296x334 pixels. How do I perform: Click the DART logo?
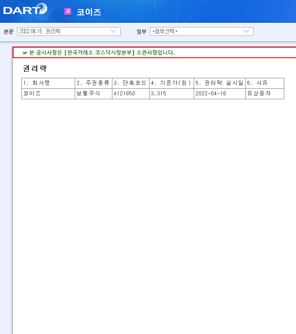25,9
